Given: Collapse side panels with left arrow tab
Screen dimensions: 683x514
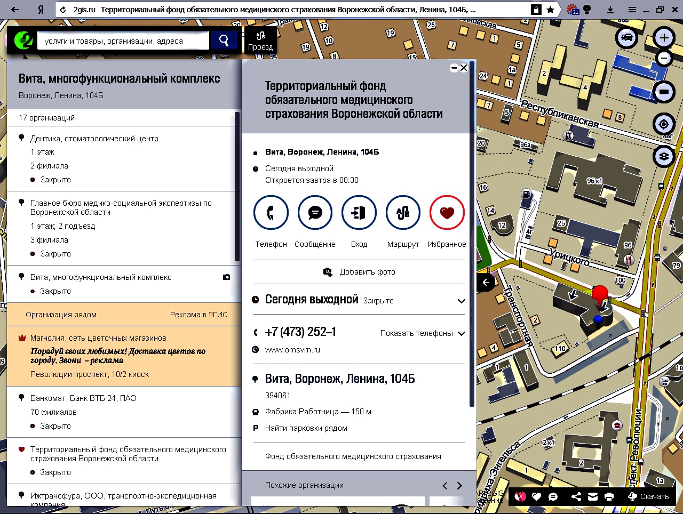Looking at the screenshot, I should click(x=486, y=283).
